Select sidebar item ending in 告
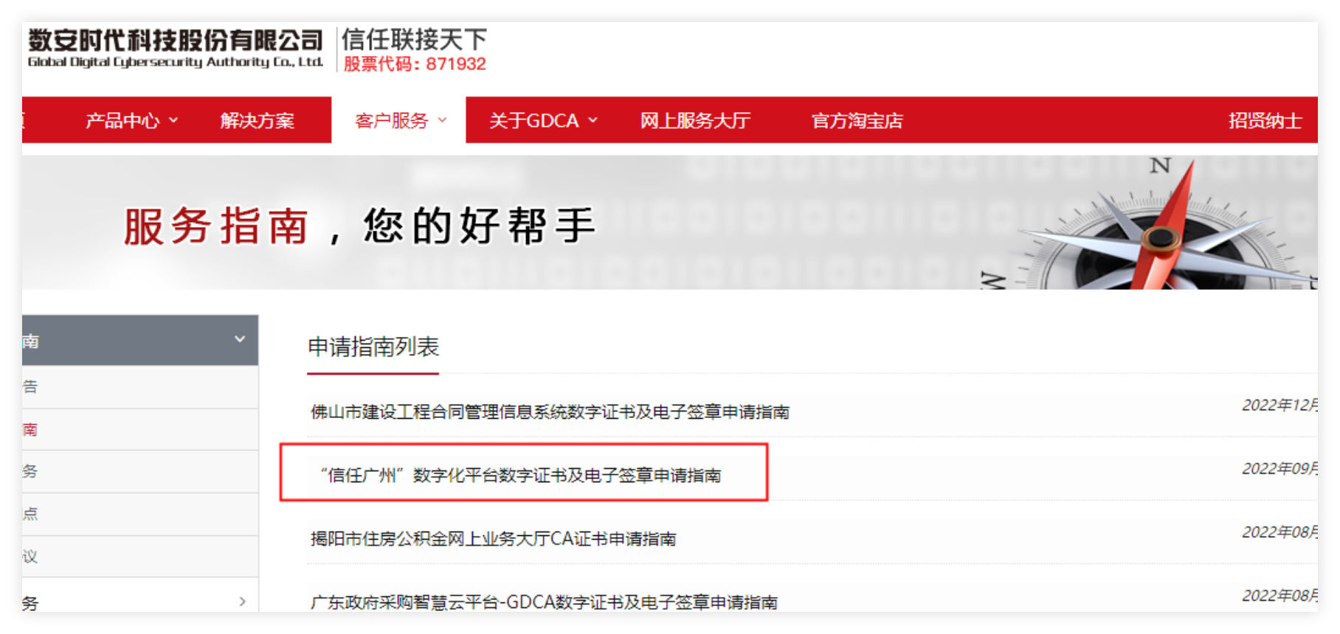Image resolution: width=1340 pixels, height=634 pixels. pos(140,386)
